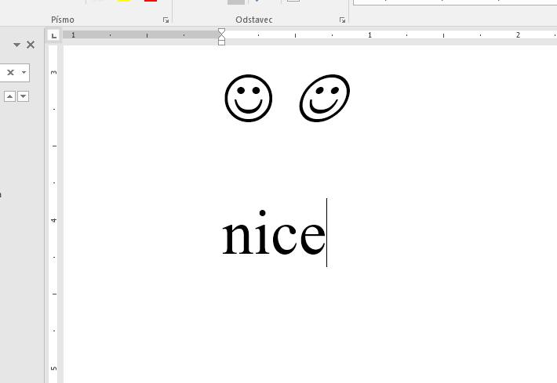
Task: Click the left indent square marker
Action: coord(221,42)
